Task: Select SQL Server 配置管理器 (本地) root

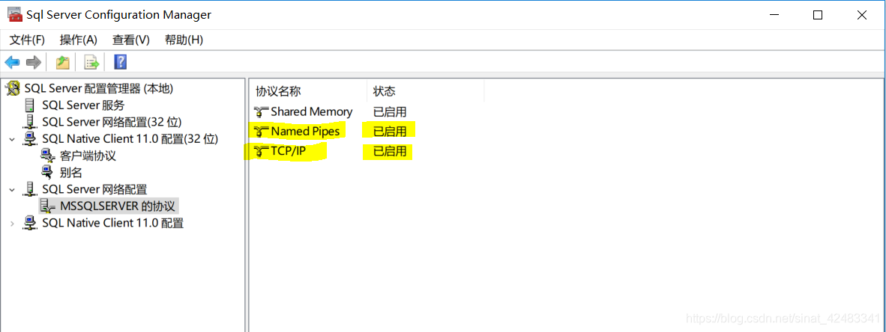Action: [99, 88]
